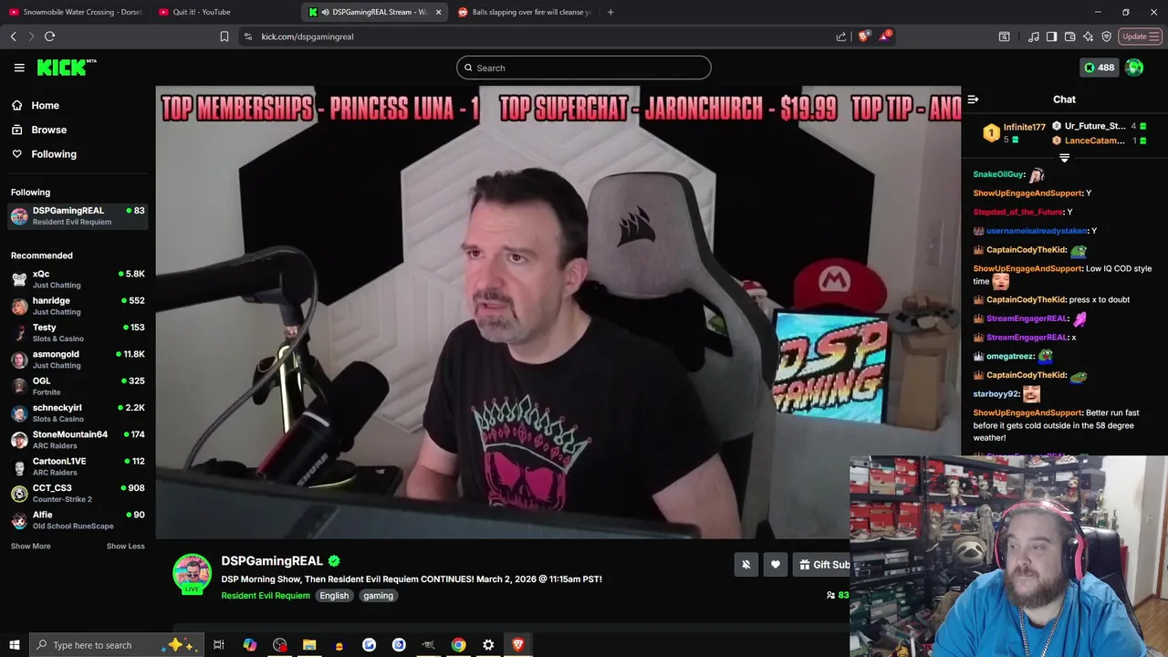
Task: Open the Browse page
Action: coord(48,130)
